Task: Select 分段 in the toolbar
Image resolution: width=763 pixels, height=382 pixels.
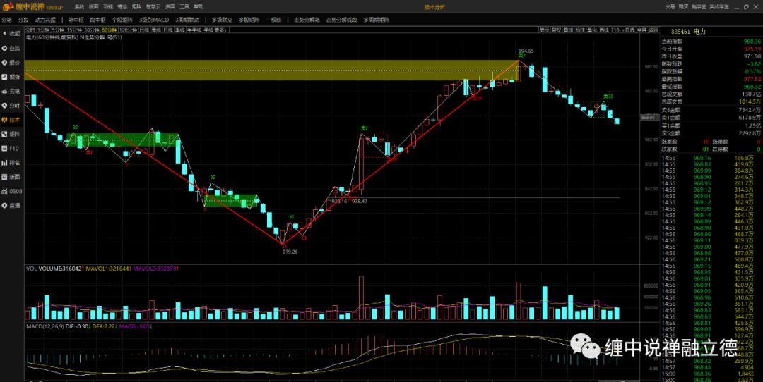Action: (x=23, y=20)
